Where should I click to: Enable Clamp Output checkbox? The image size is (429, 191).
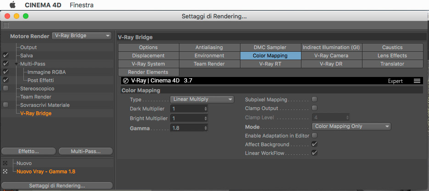pyautogui.click(x=315, y=108)
